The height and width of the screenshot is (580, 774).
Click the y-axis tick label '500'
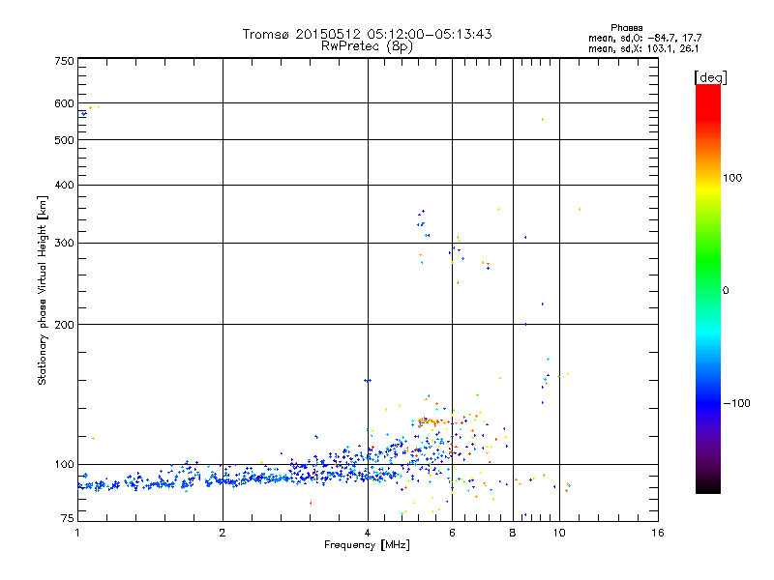coord(64,140)
